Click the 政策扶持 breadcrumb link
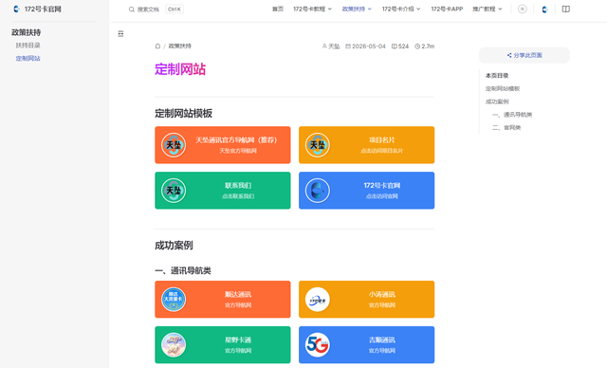 [179, 46]
